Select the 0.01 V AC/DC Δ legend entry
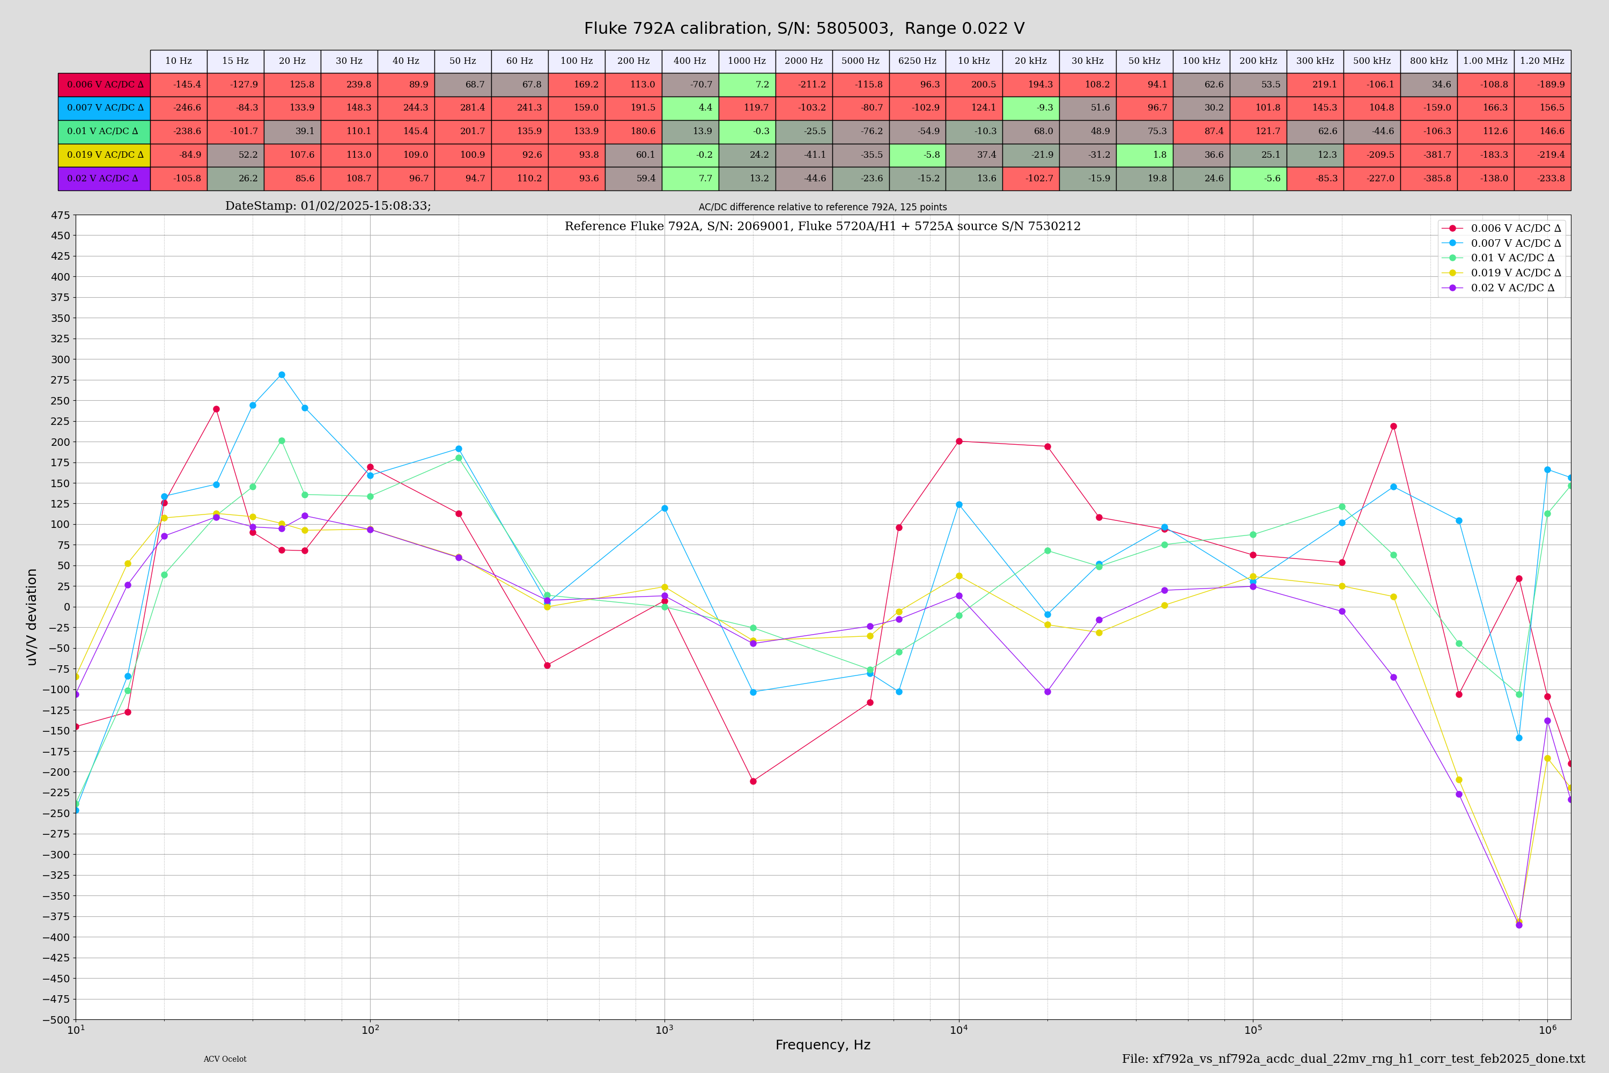The height and width of the screenshot is (1073, 1609). point(1498,258)
